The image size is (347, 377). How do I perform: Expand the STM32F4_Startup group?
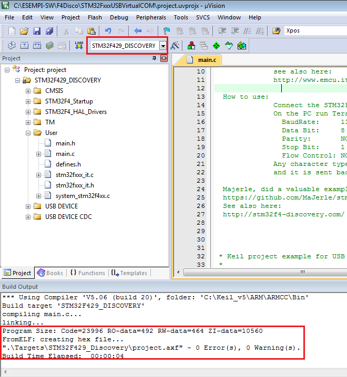point(28,102)
